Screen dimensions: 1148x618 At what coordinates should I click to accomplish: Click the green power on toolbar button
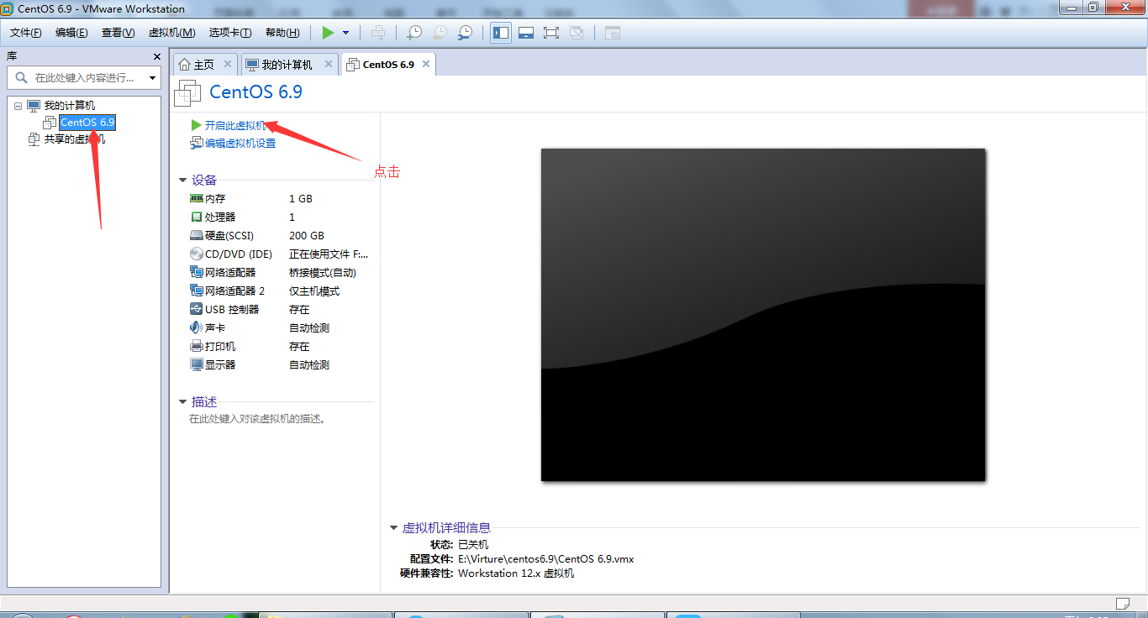(328, 33)
